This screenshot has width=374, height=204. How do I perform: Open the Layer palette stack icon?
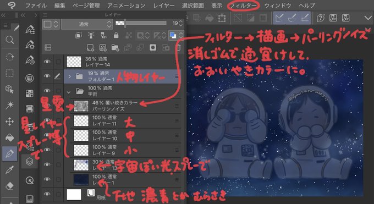tap(30, 162)
